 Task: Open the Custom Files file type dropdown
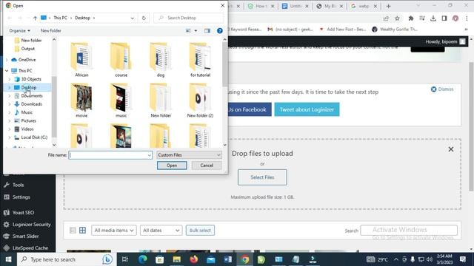(x=190, y=155)
